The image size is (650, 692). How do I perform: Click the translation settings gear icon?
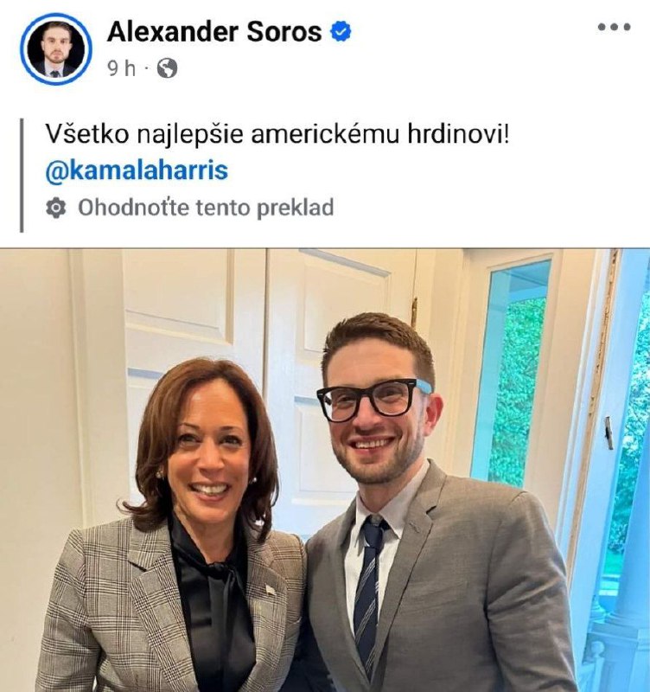(56, 208)
